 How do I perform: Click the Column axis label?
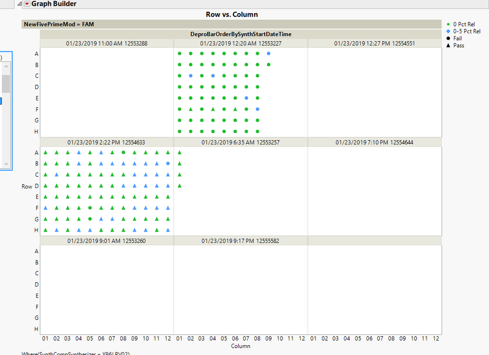pyautogui.click(x=240, y=346)
